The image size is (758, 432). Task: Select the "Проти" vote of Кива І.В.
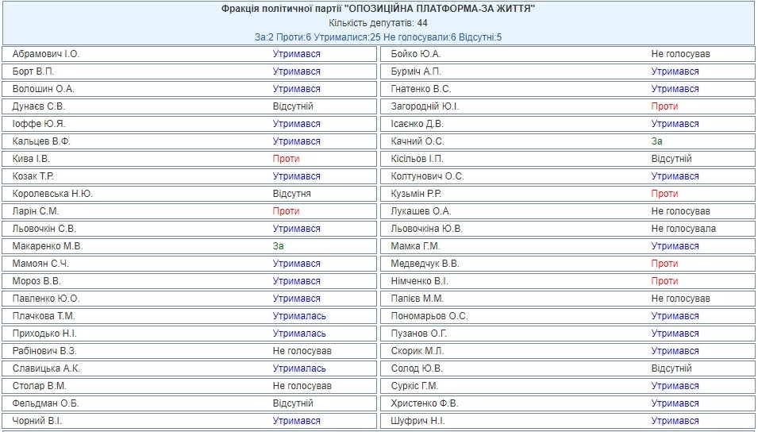[x=286, y=159]
